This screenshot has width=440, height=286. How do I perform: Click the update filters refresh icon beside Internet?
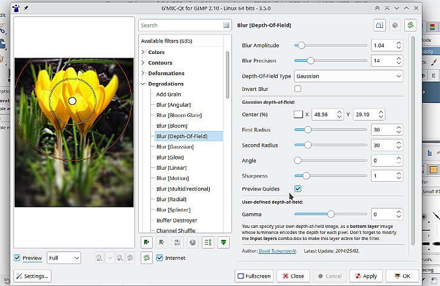[146, 258]
